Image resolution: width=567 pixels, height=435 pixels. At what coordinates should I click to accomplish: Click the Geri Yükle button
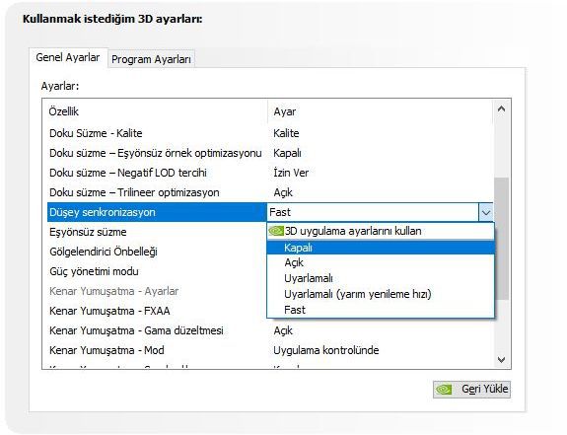click(x=471, y=390)
